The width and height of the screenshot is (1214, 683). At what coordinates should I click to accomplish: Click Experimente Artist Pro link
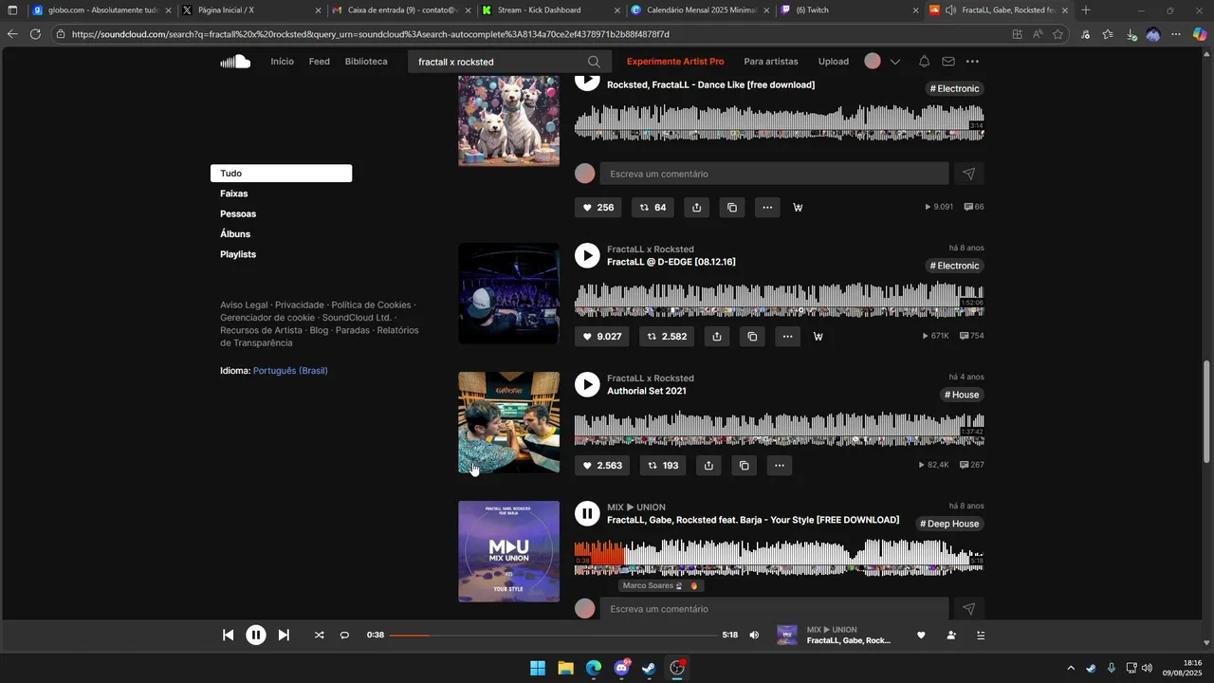[675, 62]
